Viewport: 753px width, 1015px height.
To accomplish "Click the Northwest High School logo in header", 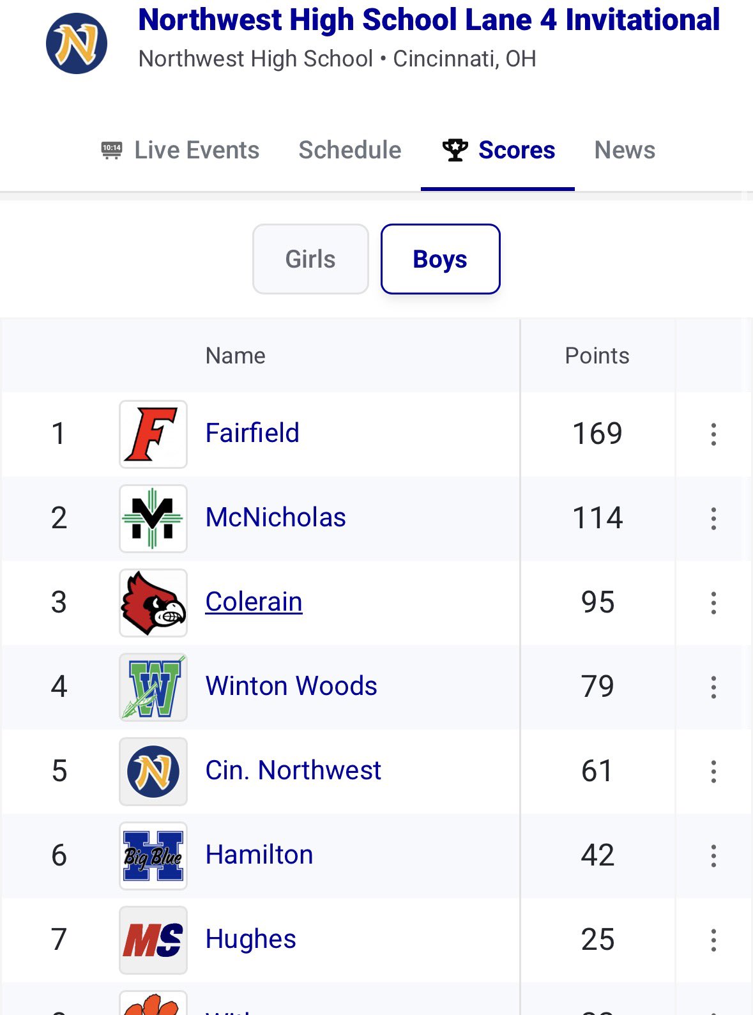I will 77,43.
